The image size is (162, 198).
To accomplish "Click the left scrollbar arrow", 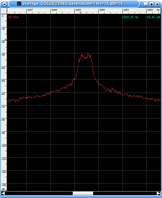I will (x=3, y=193).
